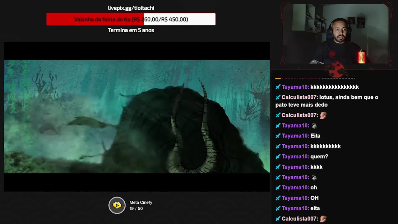Click the Tayama10 emote just below 'kkkk' message

tap(314, 177)
